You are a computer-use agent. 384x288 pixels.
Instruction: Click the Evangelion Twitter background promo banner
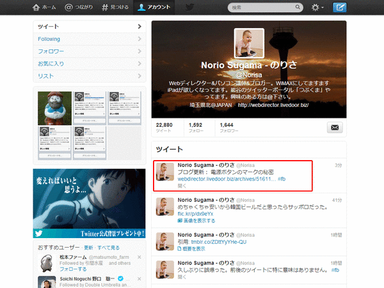(x=89, y=204)
